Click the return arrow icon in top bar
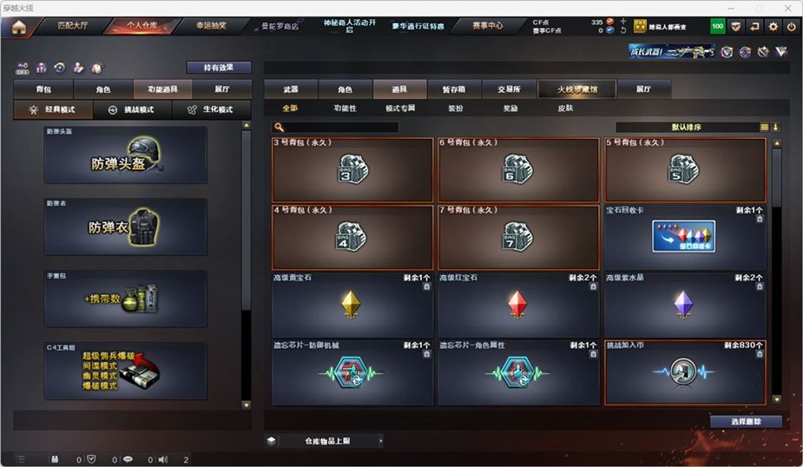 (754, 27)
